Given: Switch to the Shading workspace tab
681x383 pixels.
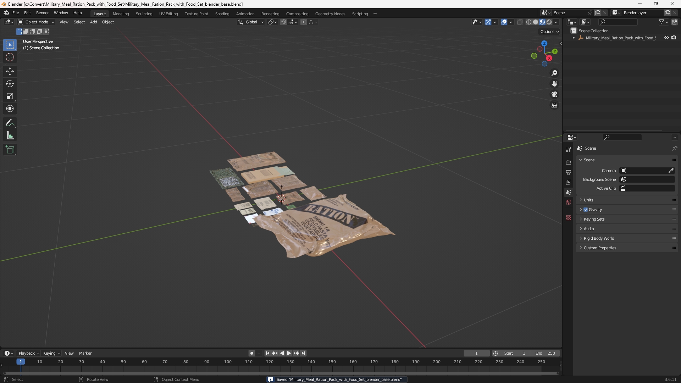Looking at the screenshot, I should (x=222, y=14).
